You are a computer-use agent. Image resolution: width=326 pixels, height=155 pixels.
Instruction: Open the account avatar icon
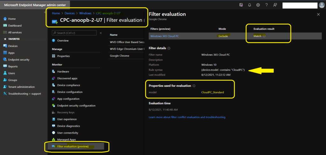pos(322,5)
